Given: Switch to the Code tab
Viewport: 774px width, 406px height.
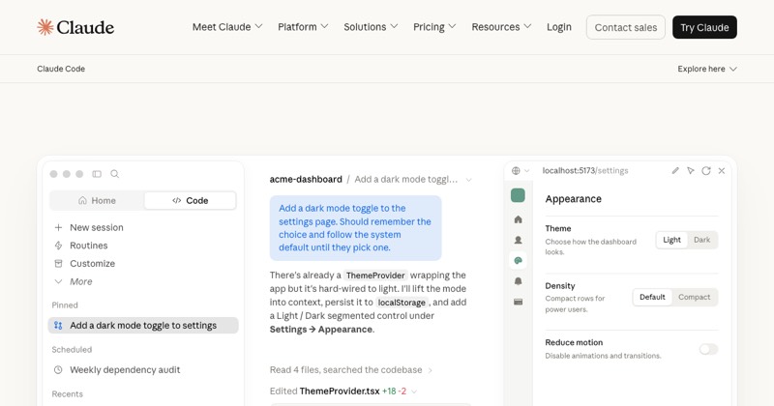Looking at the screenshot, I should 190,200.
